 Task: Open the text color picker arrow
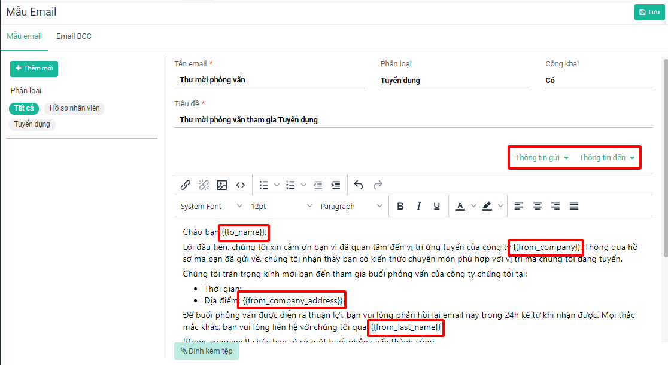(x=473, y=206)
